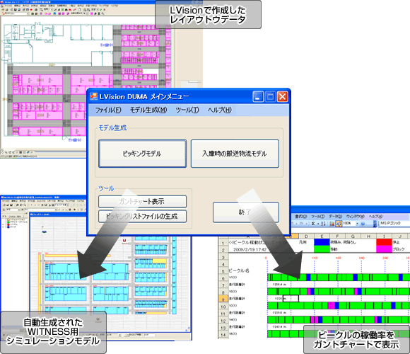Select column H header in Excel
Viewport: 410px width, 354px height.
point(368,236)
